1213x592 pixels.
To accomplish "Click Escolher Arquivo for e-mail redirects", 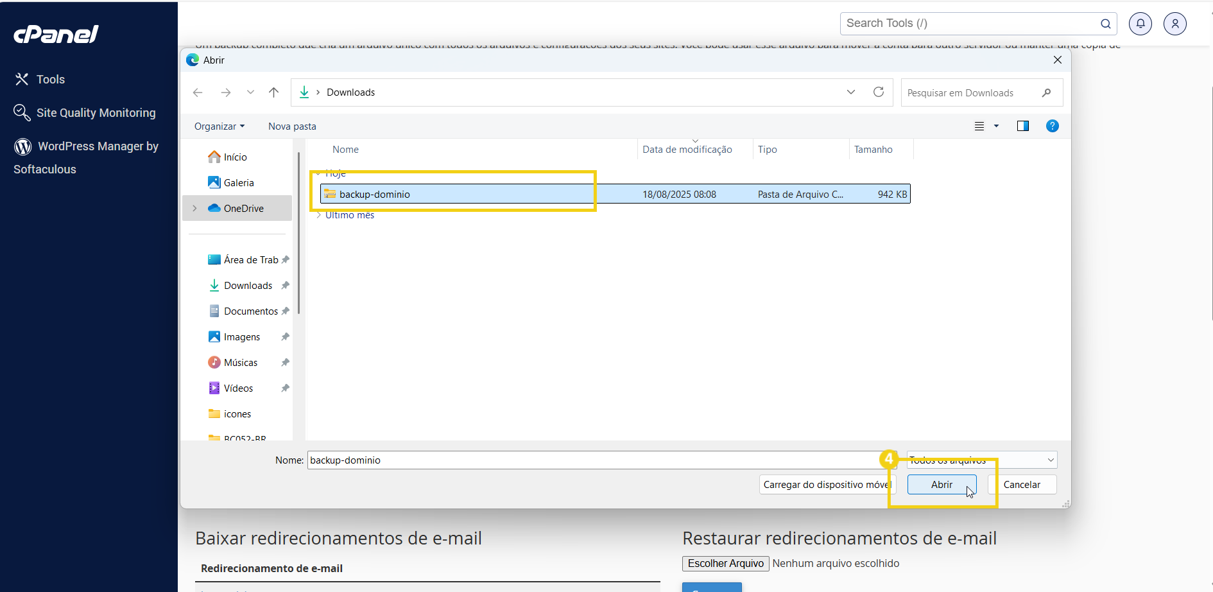I will pos(725,563).
